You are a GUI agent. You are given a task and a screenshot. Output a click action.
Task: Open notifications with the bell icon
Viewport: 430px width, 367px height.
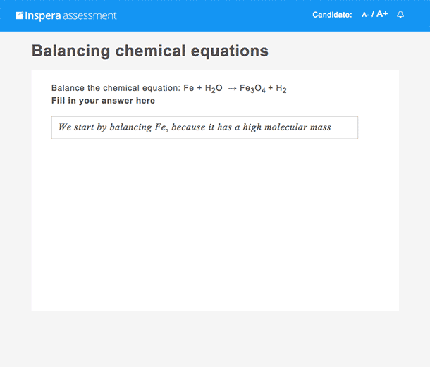tap(400, 15)
